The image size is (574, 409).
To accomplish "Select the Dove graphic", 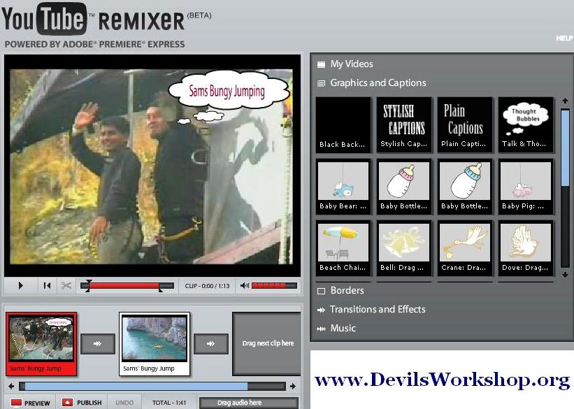I will pos(526,248).
